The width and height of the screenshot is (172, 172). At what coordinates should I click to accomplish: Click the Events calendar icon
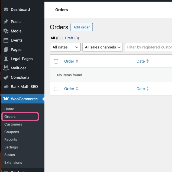6,40
